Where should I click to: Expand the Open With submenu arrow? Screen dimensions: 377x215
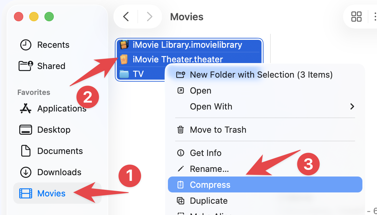point(352,107)
